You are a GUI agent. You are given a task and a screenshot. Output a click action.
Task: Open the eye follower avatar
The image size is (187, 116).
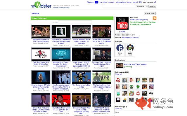coord(145,86)
